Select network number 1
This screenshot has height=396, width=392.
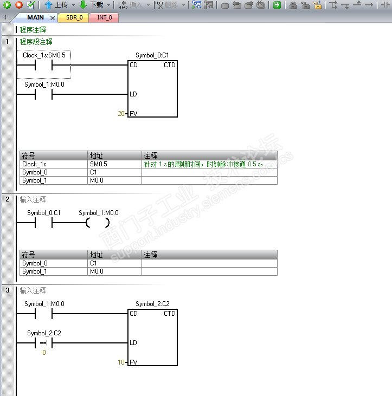(8, 41)
